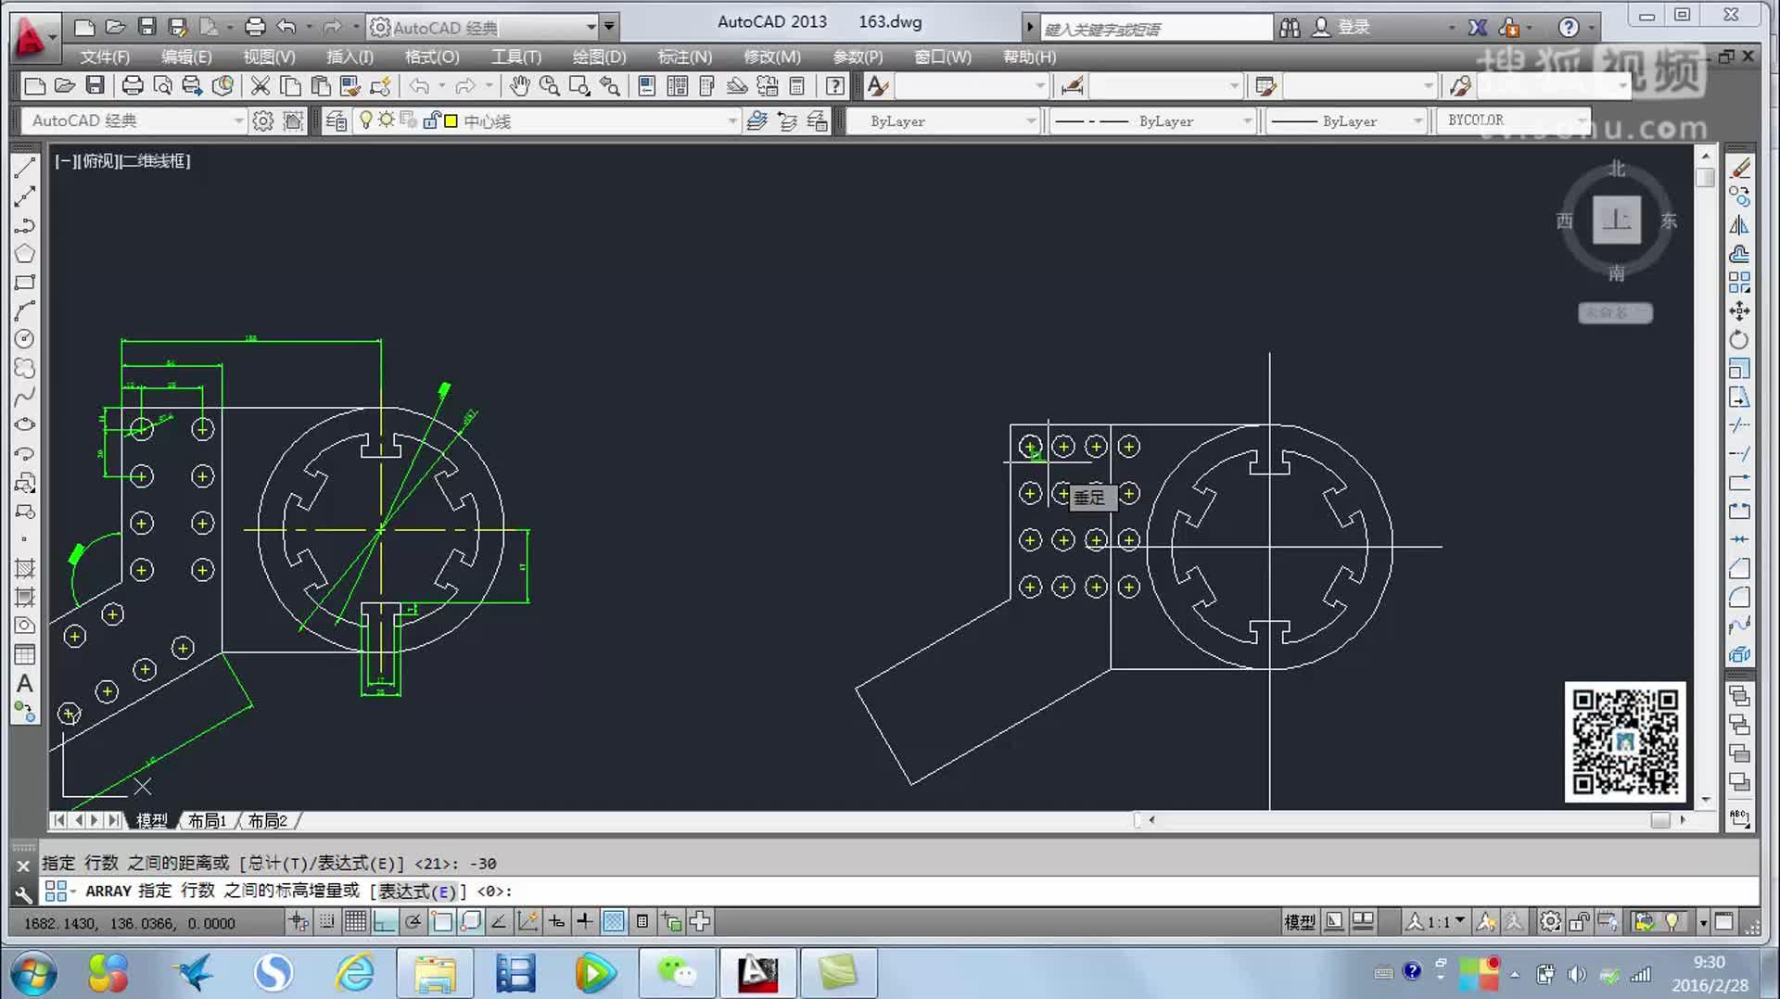Select the multiline Text tool
1780x999 pixels.
pos(25,683)
